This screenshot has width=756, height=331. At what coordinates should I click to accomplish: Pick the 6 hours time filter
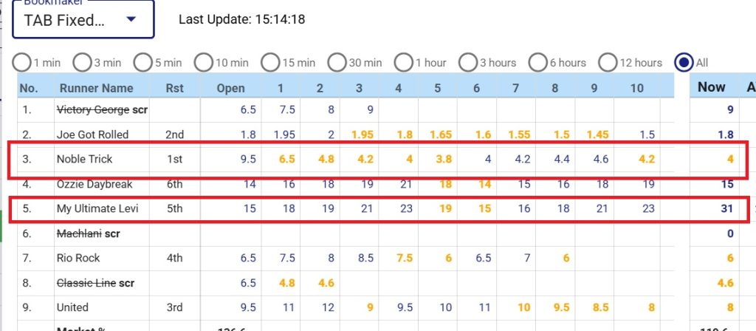(537, 63)
